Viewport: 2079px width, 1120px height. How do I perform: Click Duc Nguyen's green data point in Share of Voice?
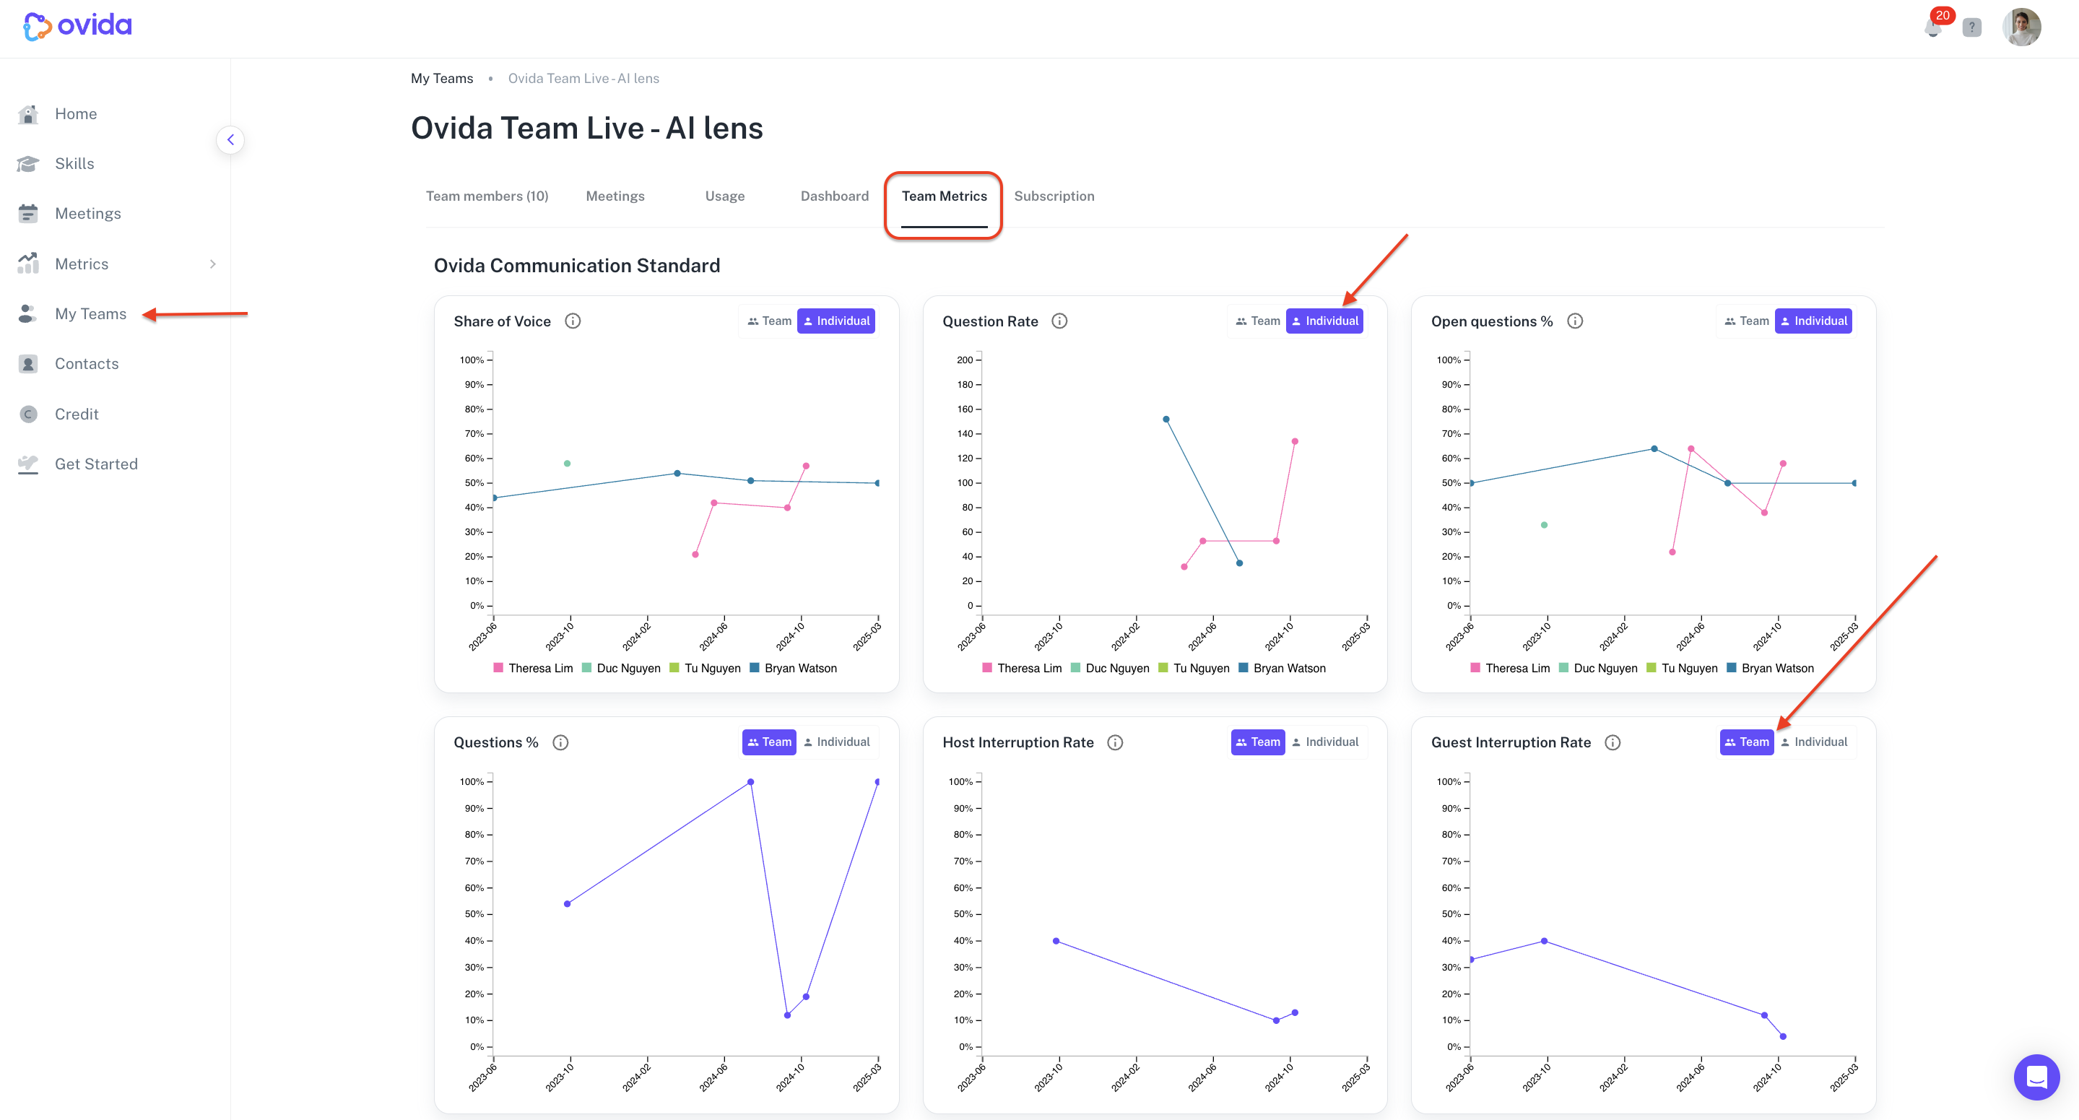pos(568,463)
